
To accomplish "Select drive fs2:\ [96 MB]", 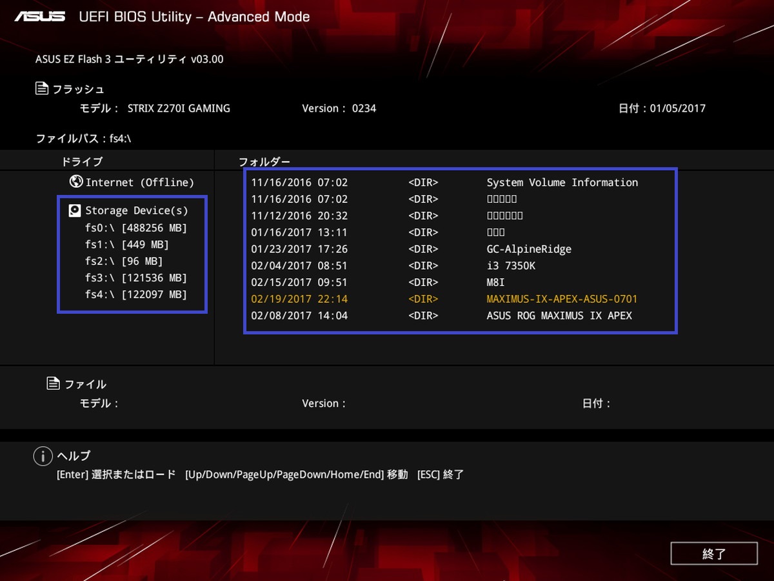I will 124,261.
